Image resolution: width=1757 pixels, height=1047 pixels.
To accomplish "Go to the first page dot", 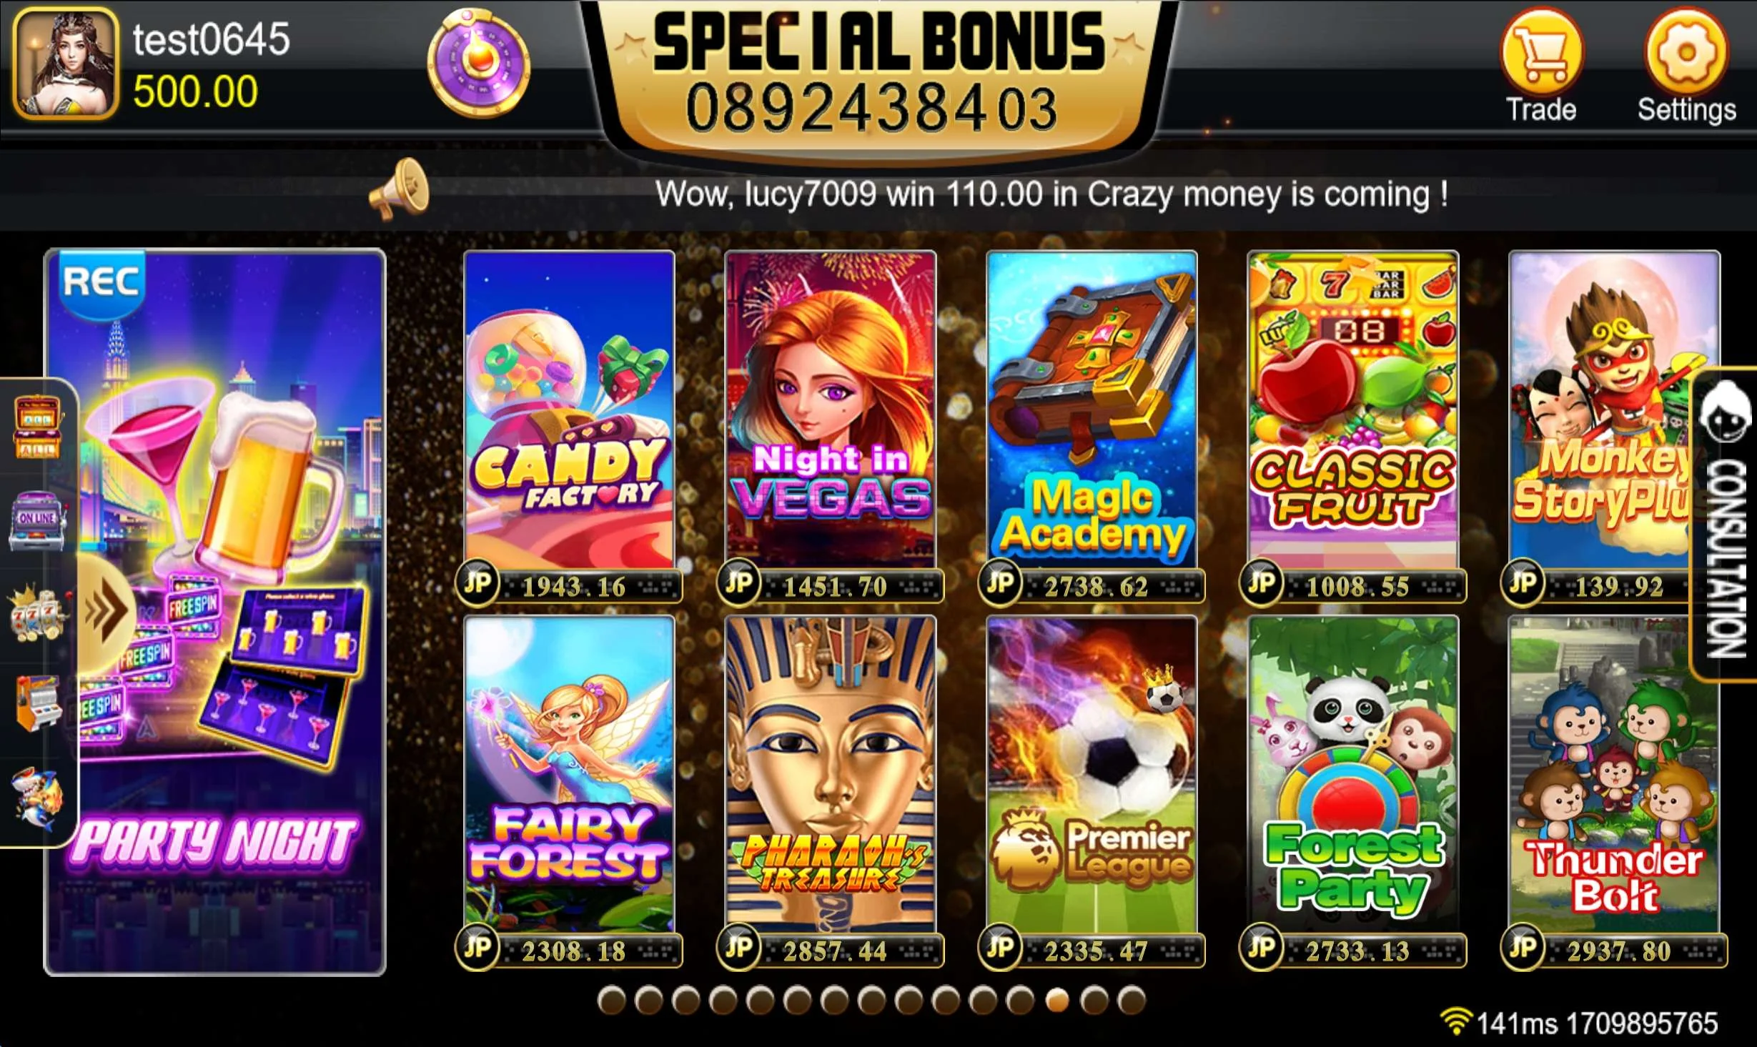I will pyautogui.click(x=611, y=1001).
